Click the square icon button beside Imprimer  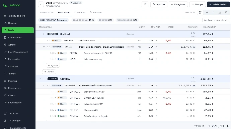coord(145,4)
